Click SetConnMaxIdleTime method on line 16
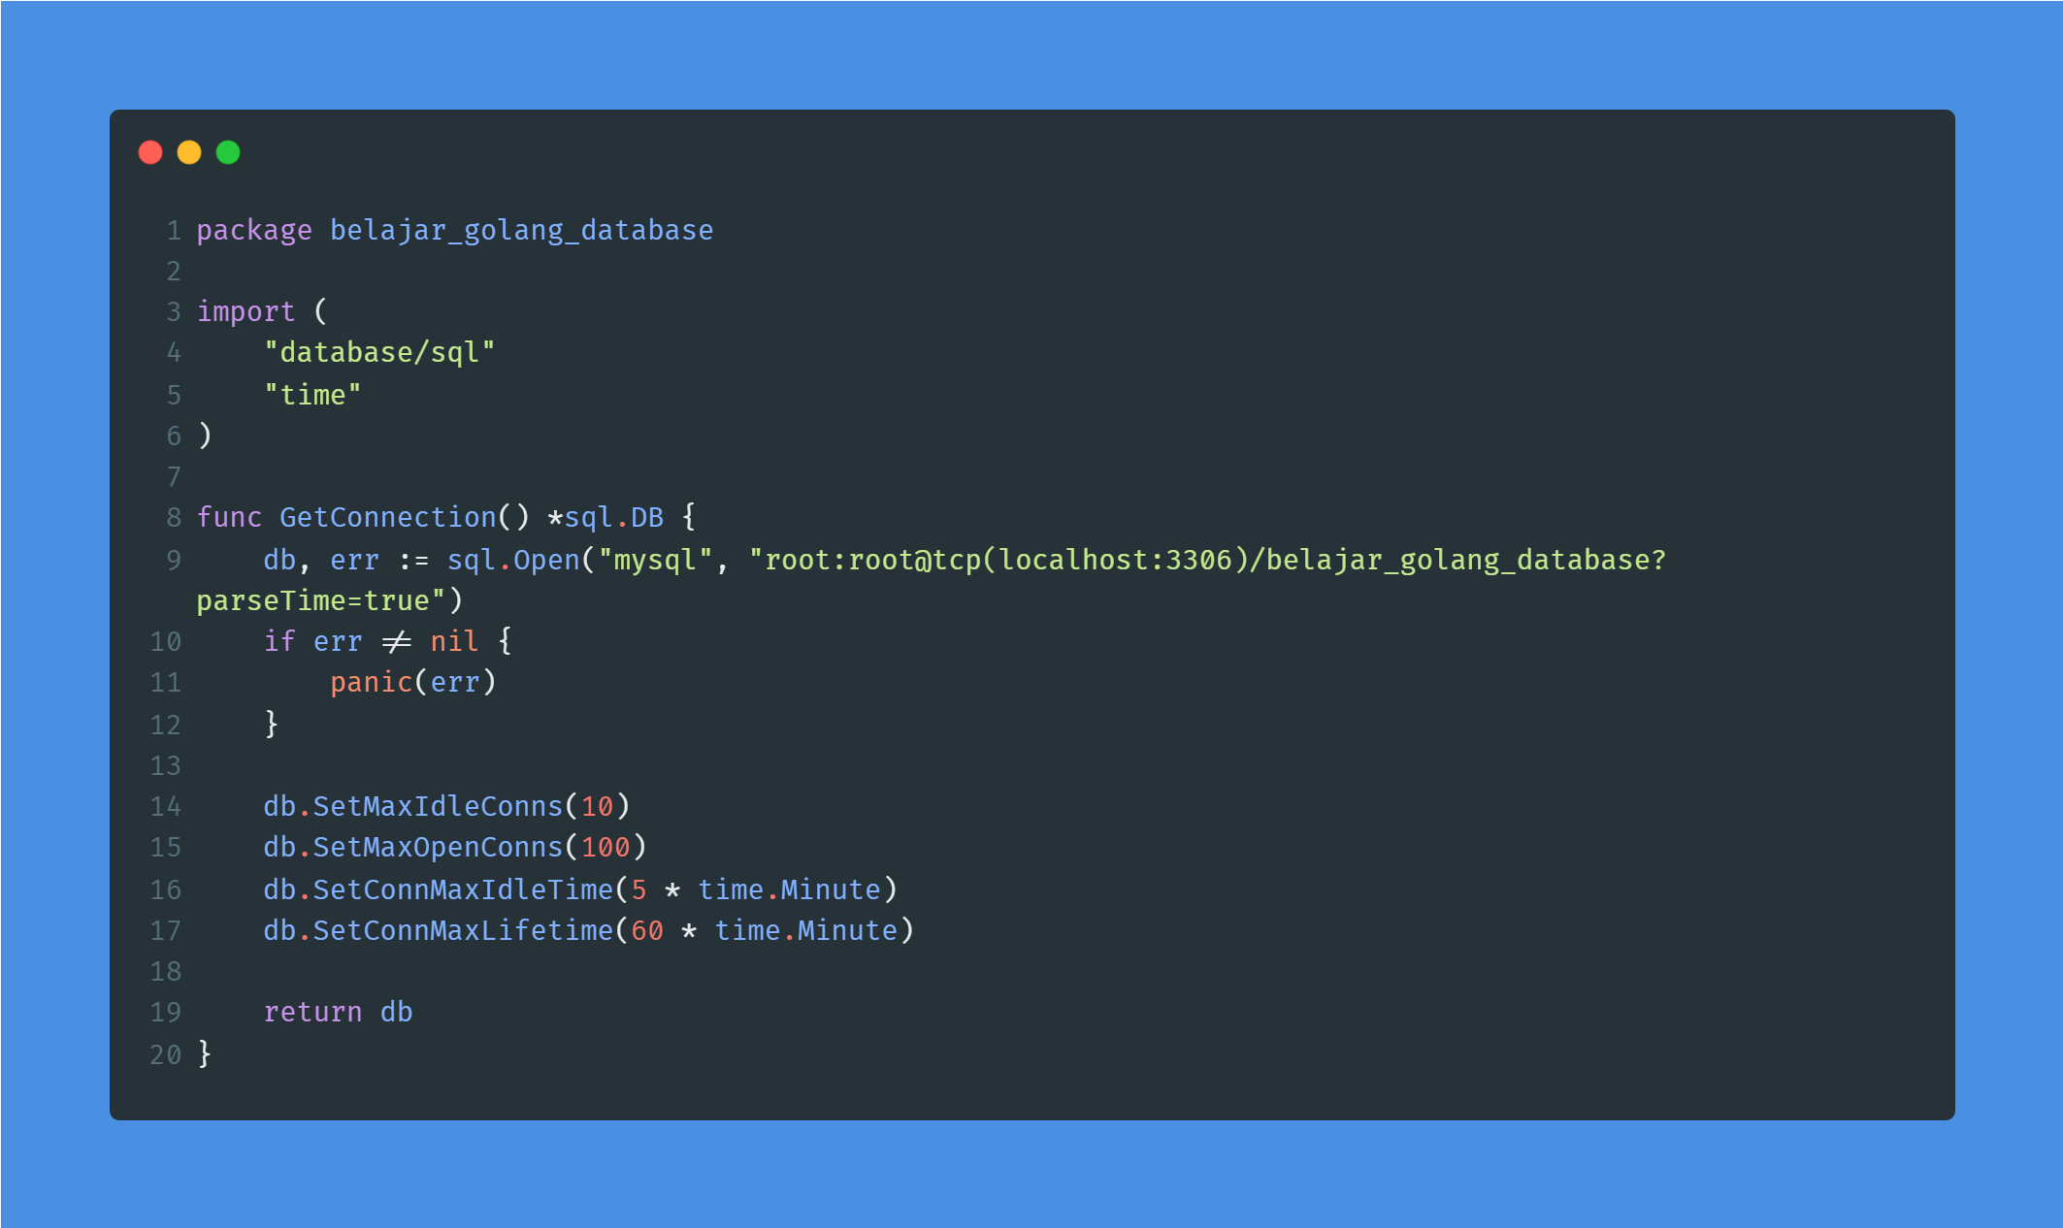Image resolution: width=2063 pixels, height=1228 pixels. pyautogui.click(x=463, y=890)
